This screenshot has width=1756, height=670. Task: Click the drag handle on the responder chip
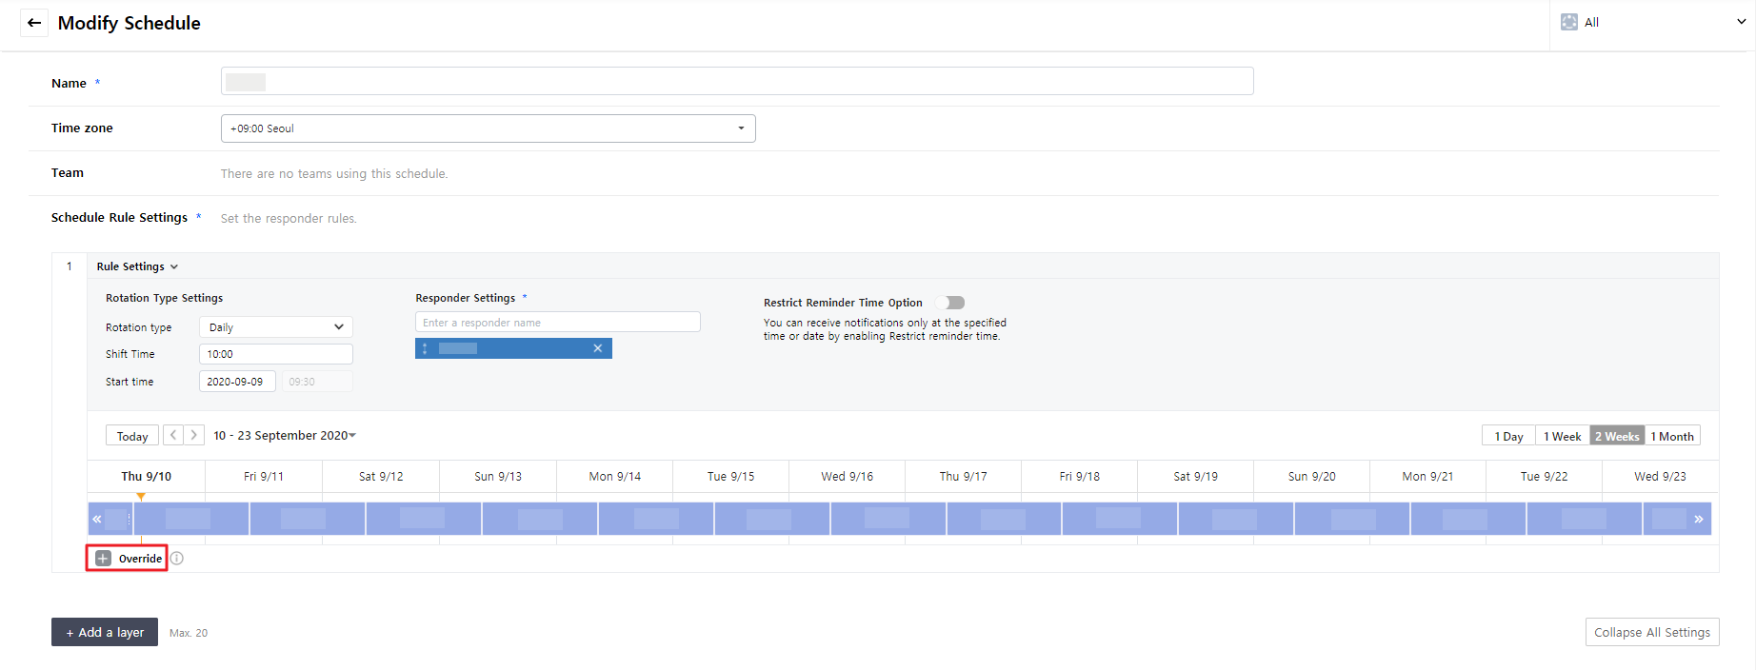click(x=425, y=348)
